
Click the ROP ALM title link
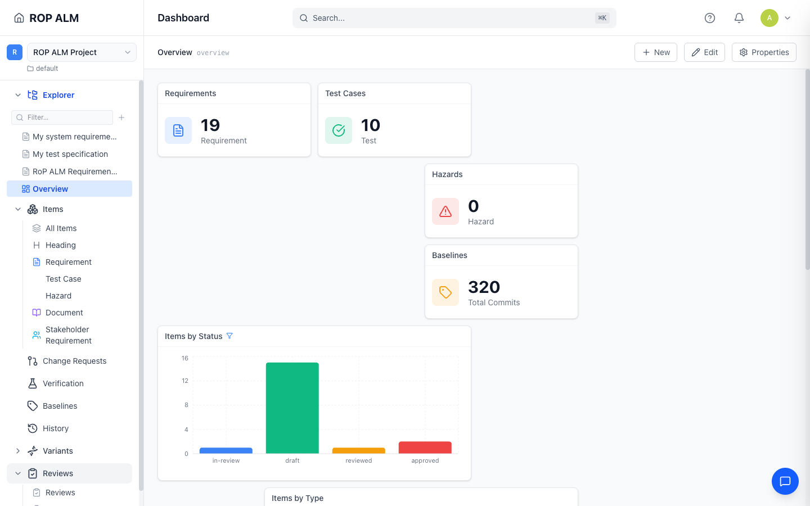coord(54,18)
